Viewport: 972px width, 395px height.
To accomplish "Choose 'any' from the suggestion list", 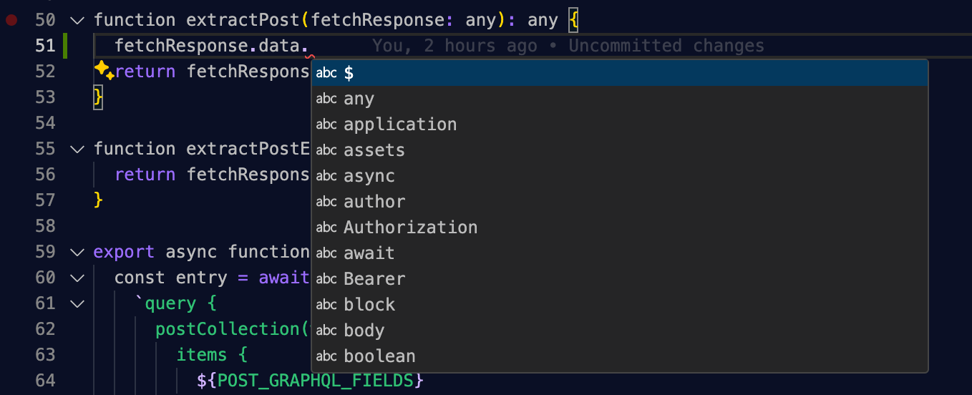I will click(x=620, y=99).
